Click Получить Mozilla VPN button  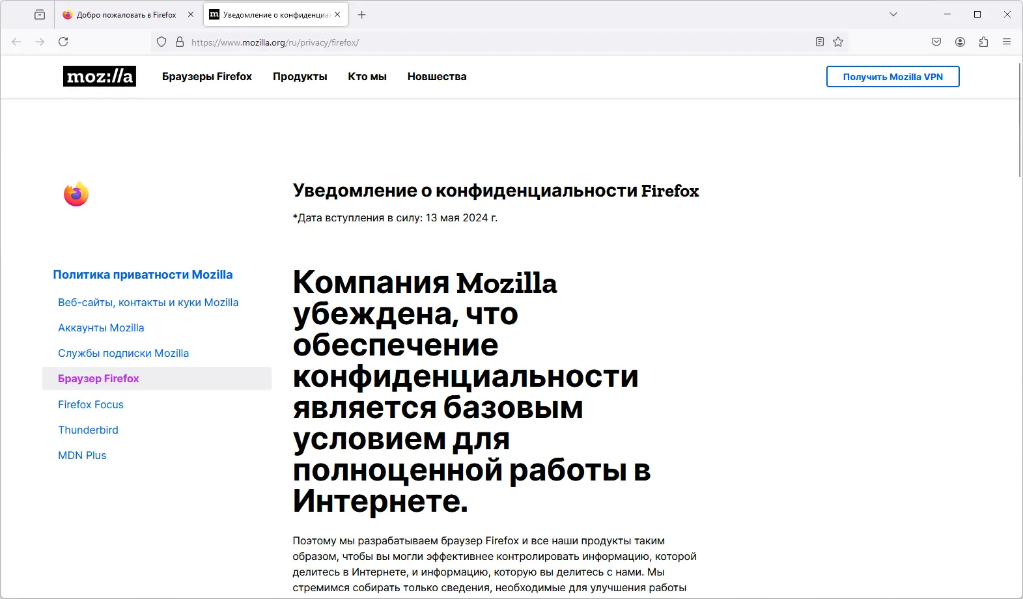(x=893, y=76)
